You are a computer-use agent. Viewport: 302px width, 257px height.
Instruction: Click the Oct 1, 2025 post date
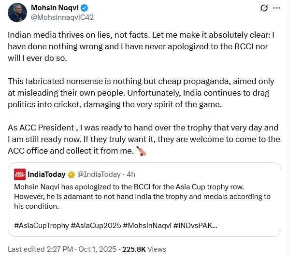(x=98, y=249)
